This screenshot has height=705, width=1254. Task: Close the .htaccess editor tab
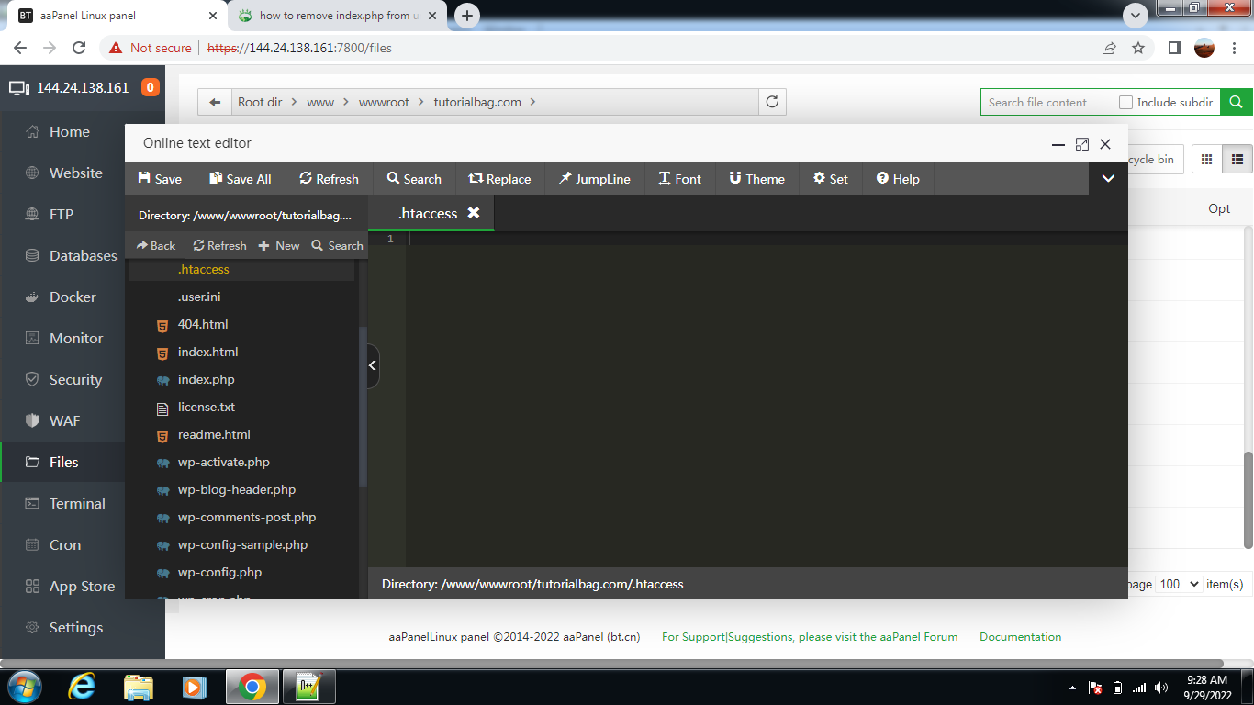pyautogui.click(x=474, y=213)
